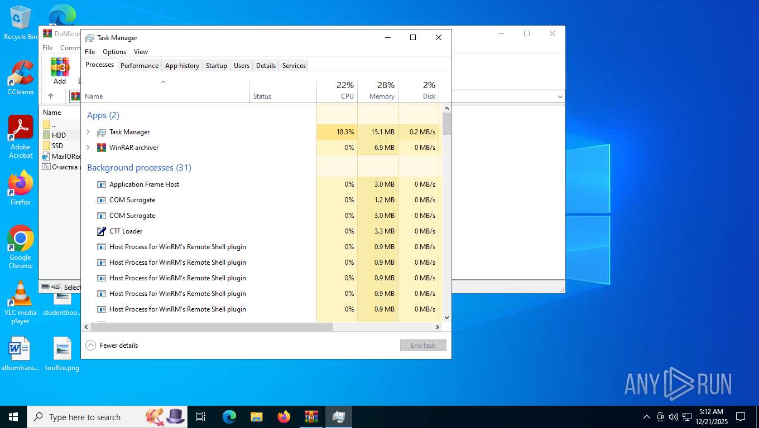759x428 pixels.
Task: Open the File menu in Task Manager
Action: tap(90, 52)
